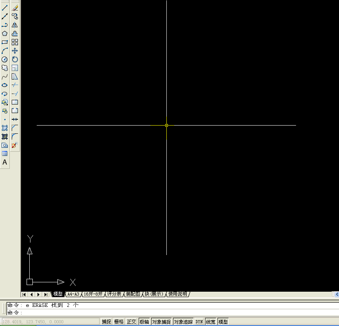The width and height of the screenshot is (339, 326).
Task: Open the Insert Block tool
Action: point(5,102)
